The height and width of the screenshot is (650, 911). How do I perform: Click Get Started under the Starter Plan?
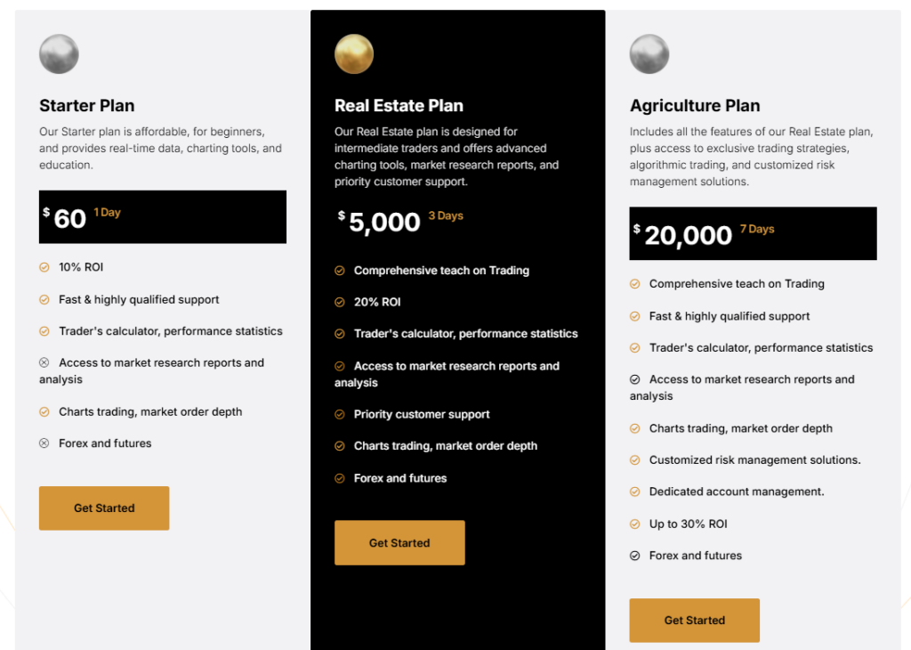104,508
